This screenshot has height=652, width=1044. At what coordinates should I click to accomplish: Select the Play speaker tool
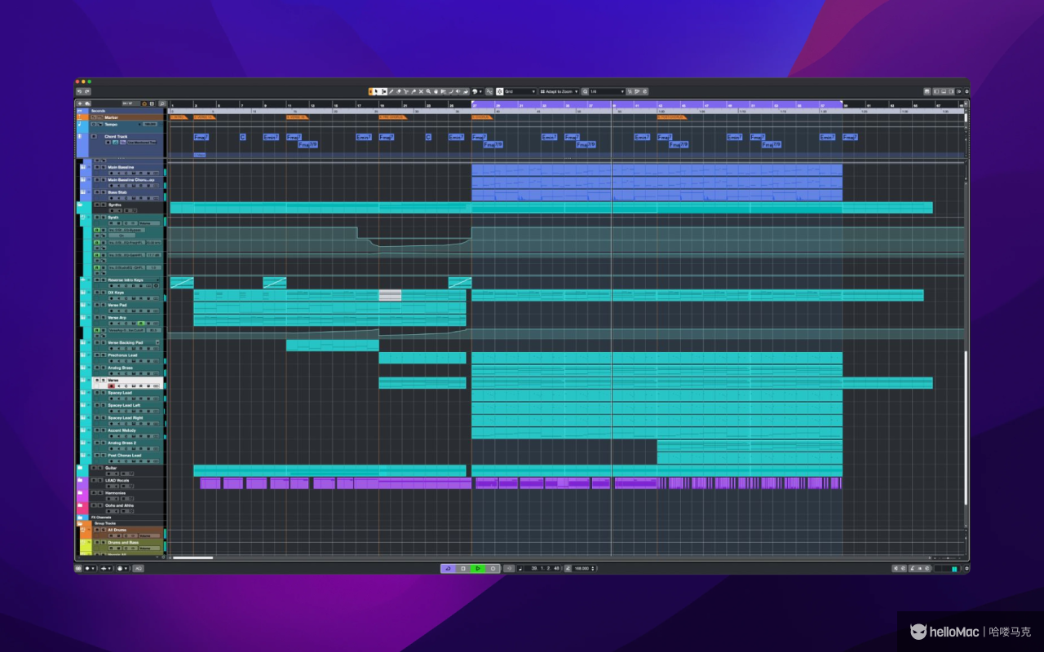click(x=458, y=91)
